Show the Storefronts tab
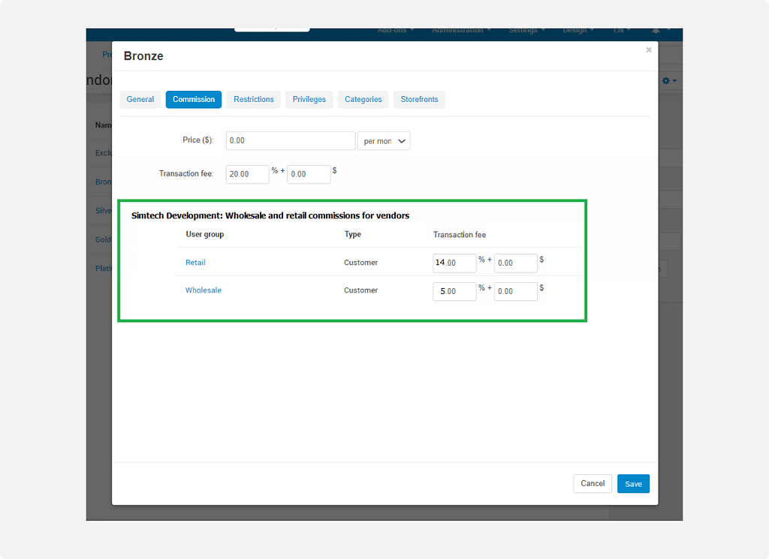 click(x=419, y=99)
